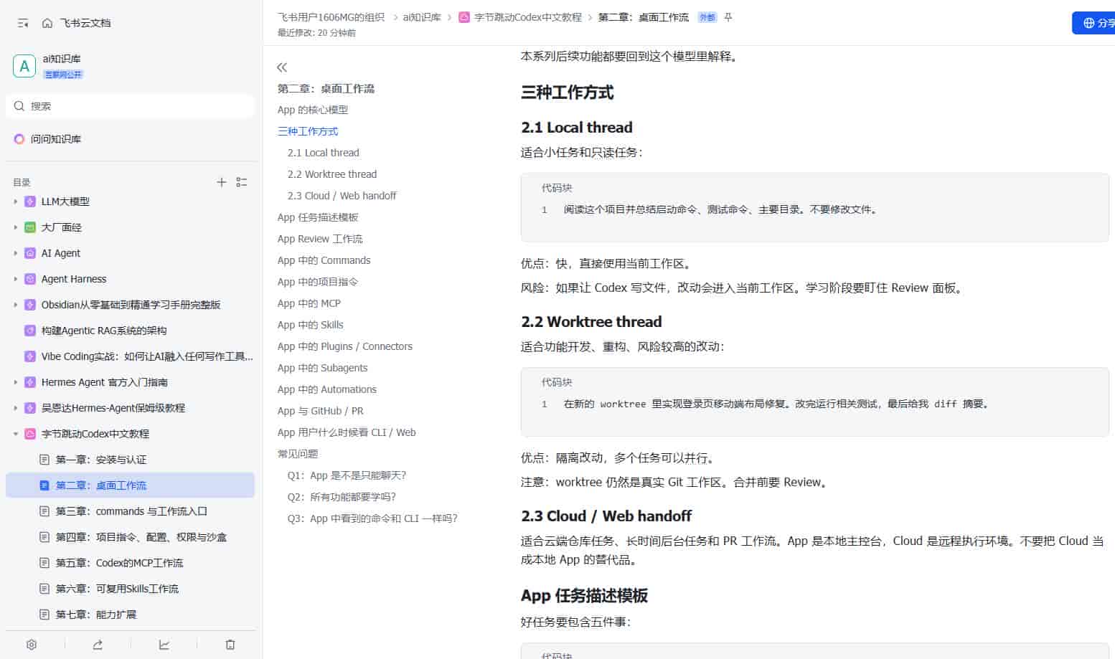Click breadcrumb 飞书用户1606MG的组织
The image size is (1115, 659).
tap(331, 17)
